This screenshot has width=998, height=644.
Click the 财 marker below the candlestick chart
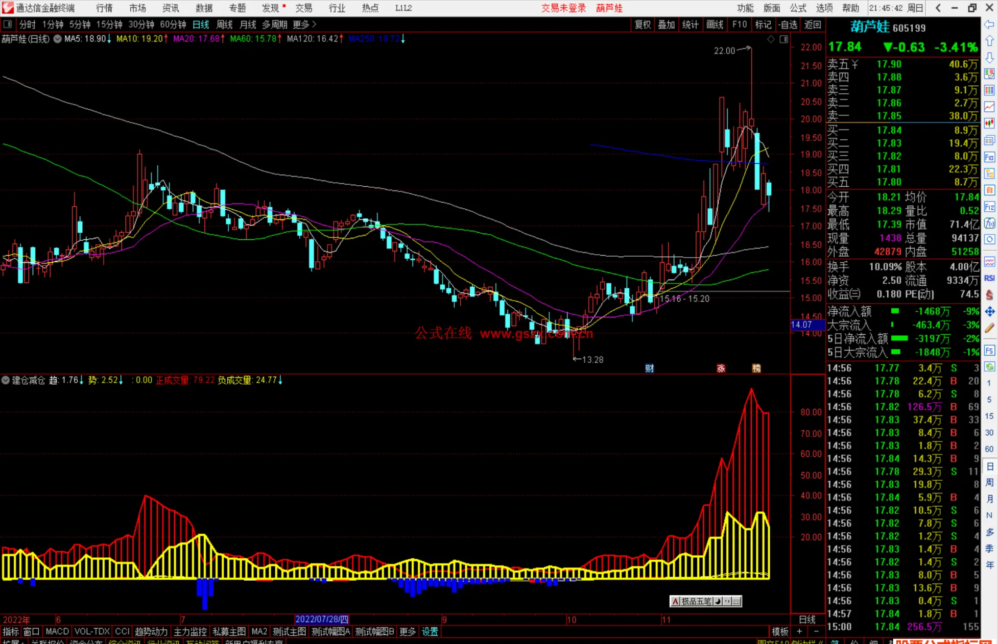click(x=649, y=368)
